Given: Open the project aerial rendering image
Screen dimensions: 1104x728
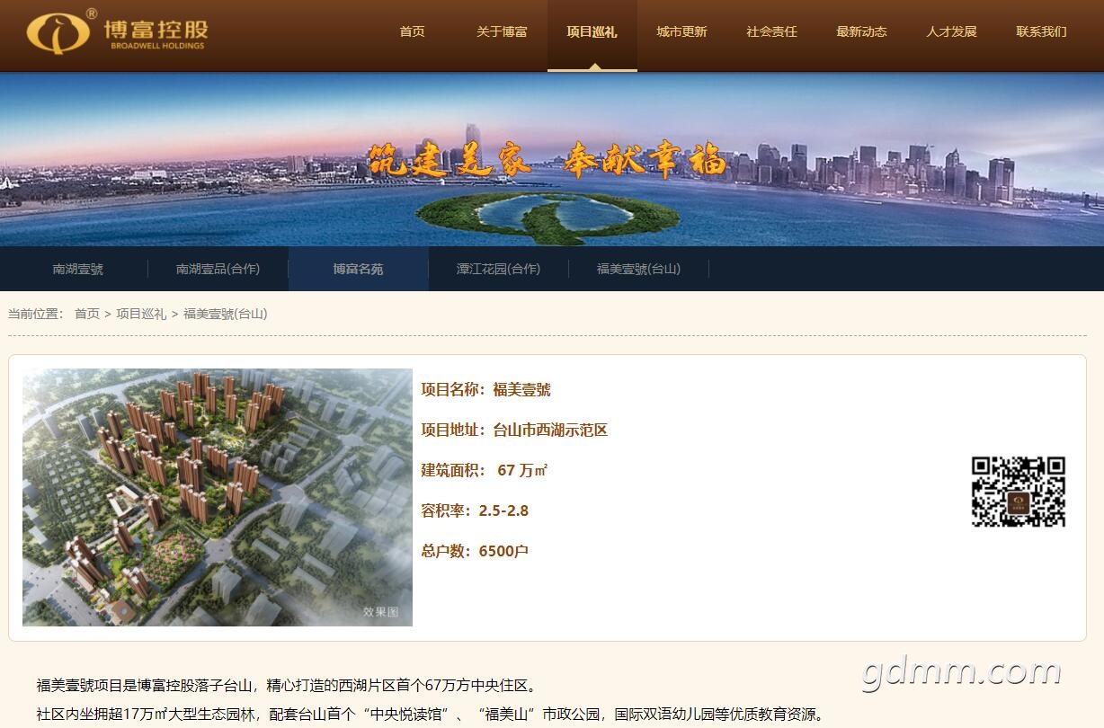Looking at the screenshot, I should click(218, 497).
